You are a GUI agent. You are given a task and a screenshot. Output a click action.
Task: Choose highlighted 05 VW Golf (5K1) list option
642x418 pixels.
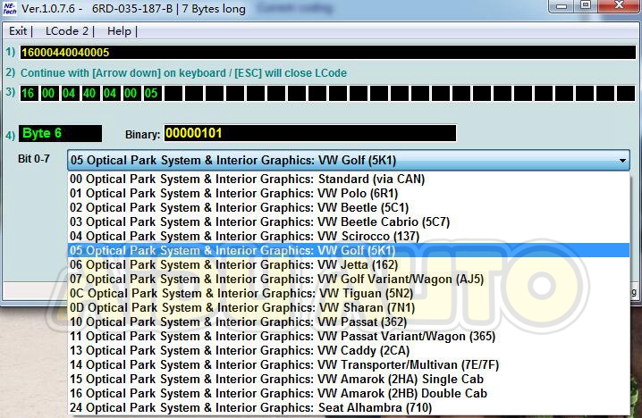(x=349, y=250)
